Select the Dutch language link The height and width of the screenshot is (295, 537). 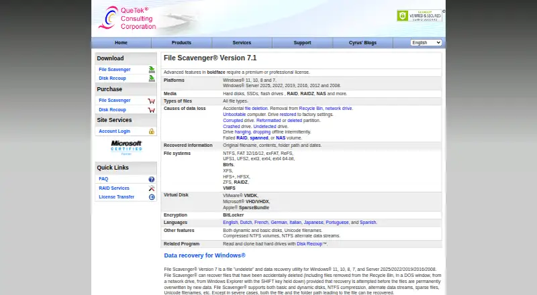click(246, 223)
